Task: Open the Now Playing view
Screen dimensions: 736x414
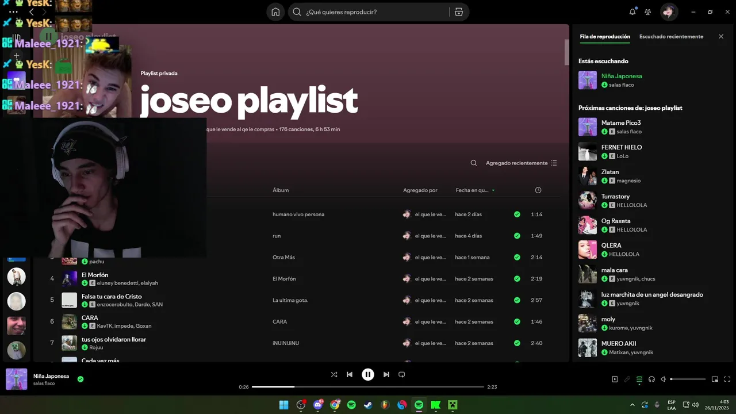Action: 615,379
